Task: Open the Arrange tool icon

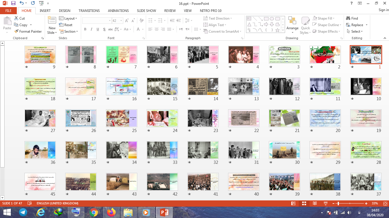Action: click(x=292, y=21)
